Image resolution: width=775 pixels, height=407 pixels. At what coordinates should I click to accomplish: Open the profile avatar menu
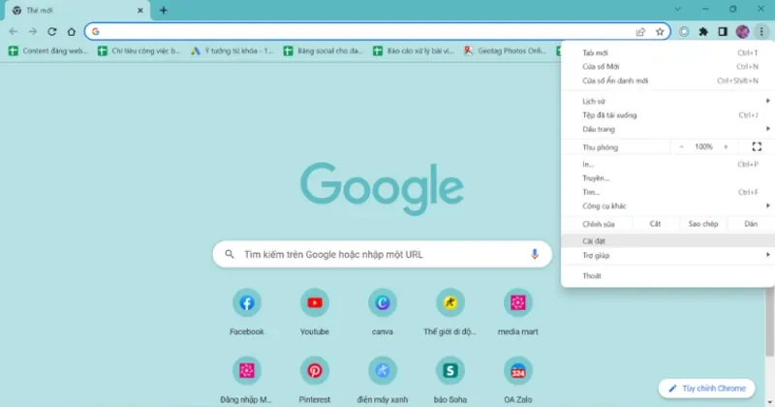pos(742,32)
